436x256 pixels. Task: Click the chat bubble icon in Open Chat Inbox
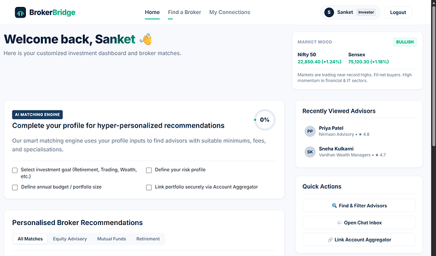(x=339, y=222)
